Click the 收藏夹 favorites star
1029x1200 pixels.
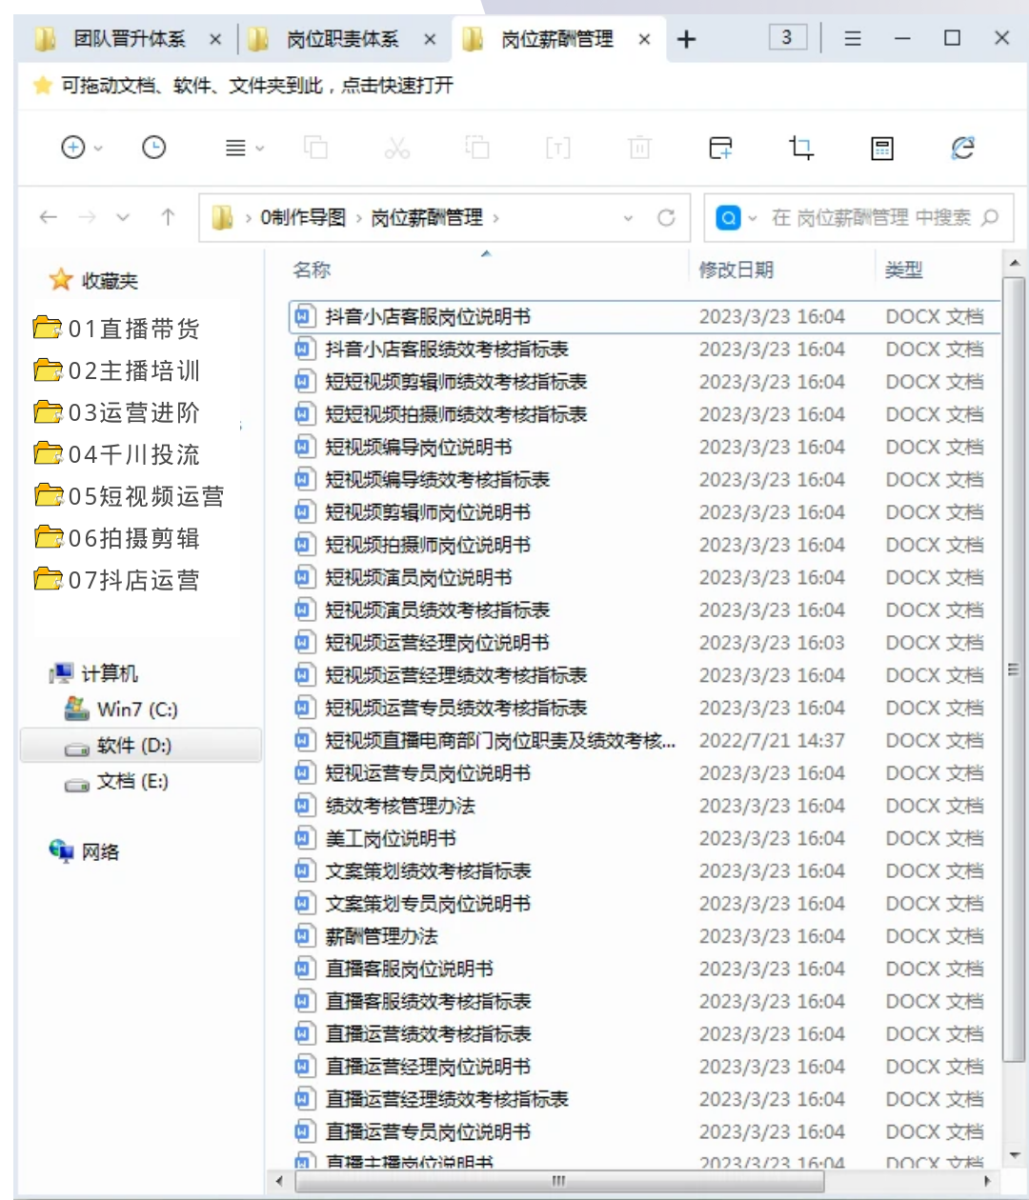pos(61,280)
